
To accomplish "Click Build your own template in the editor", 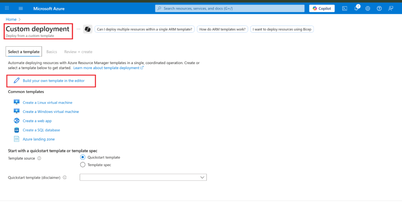I will point(53,80).
